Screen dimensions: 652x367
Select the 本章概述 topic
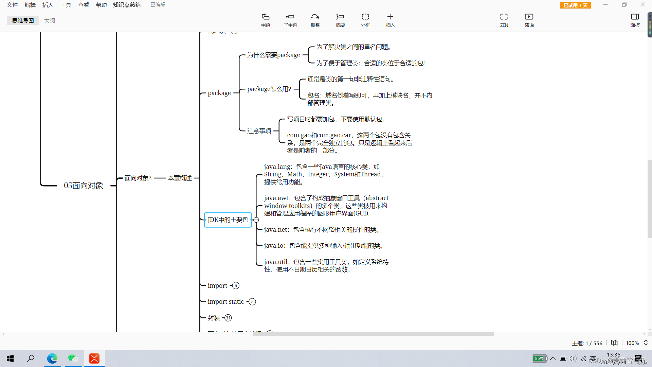(180, 178)
